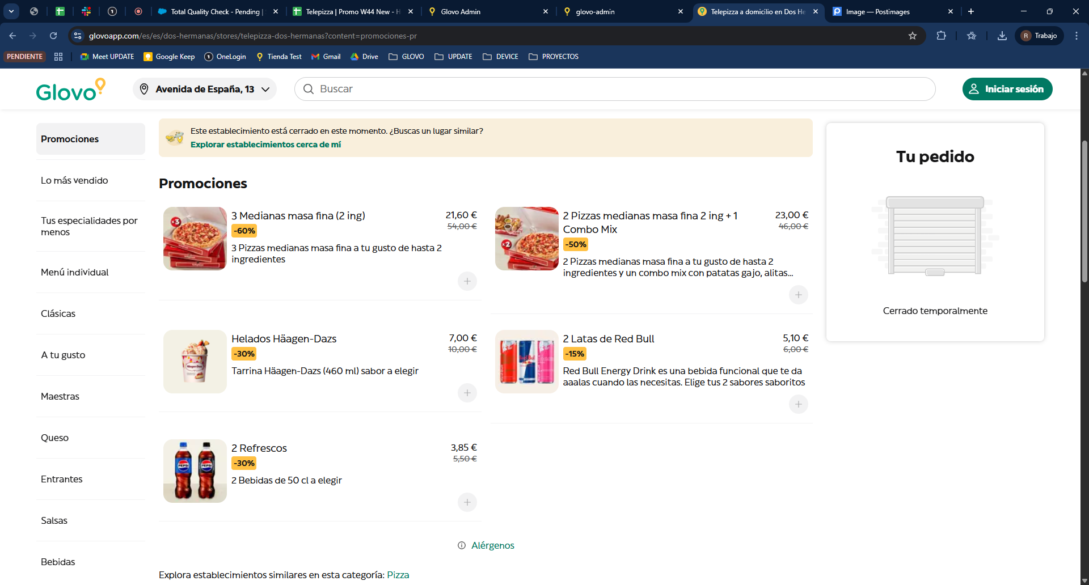
Task: Focus the Buscar search field
Action: coord(615,89)
